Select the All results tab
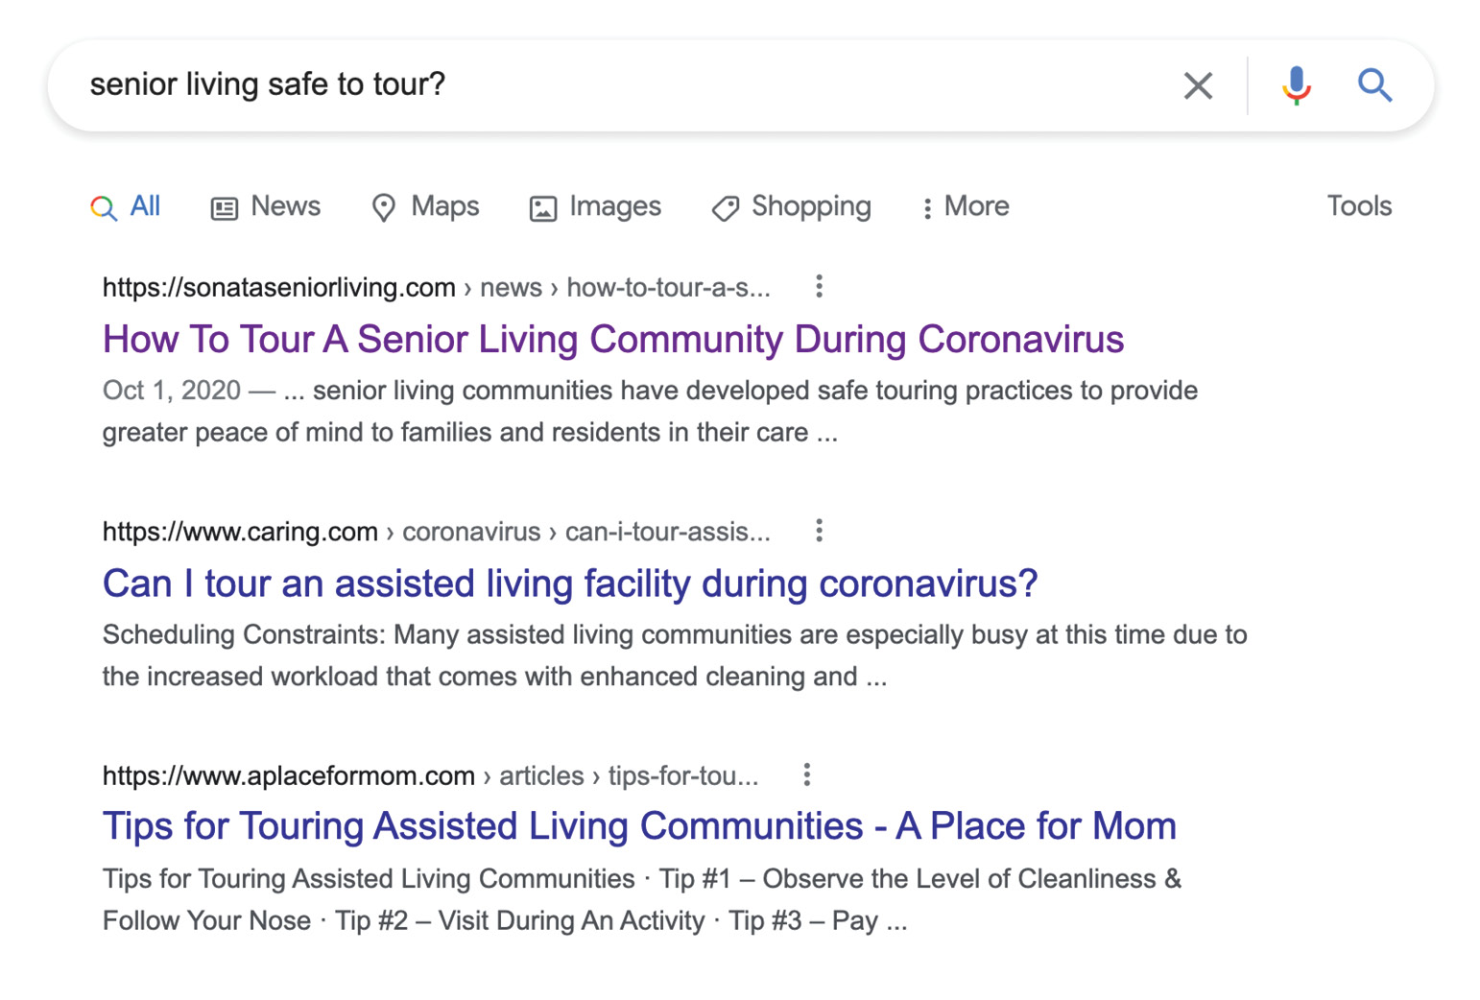 (126, 206)
